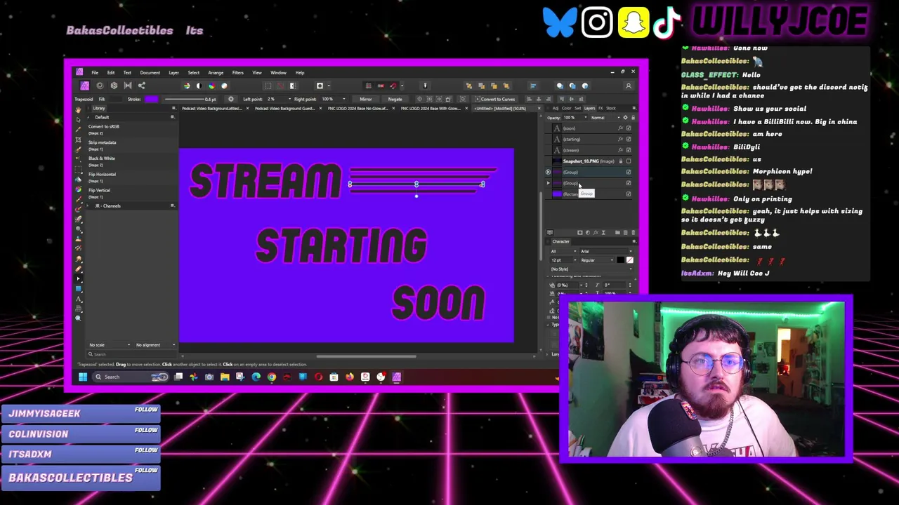Open the Assistant icon in toolbar

[425, 86]
